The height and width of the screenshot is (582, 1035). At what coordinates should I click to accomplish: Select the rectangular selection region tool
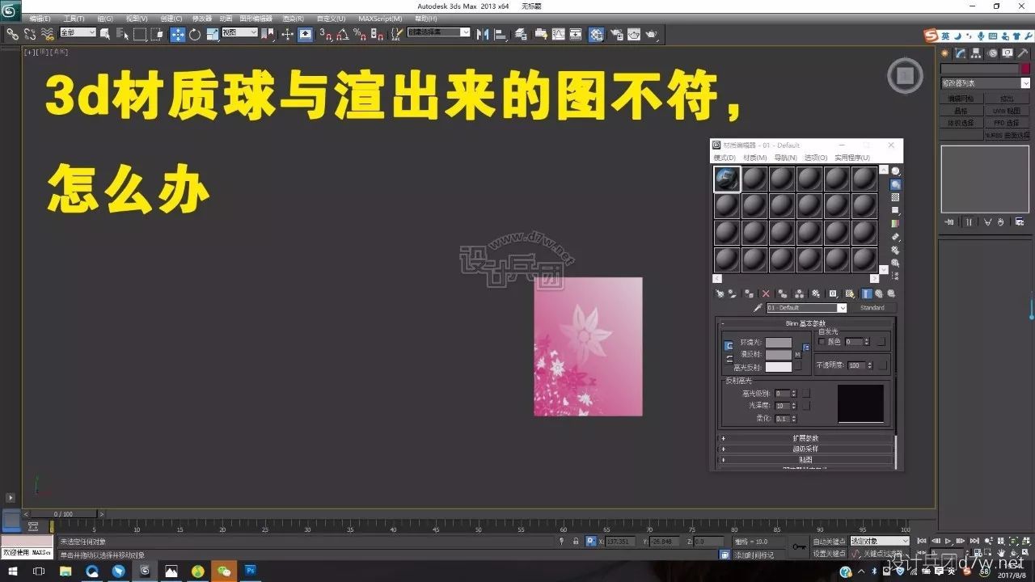tap(139, 34)
